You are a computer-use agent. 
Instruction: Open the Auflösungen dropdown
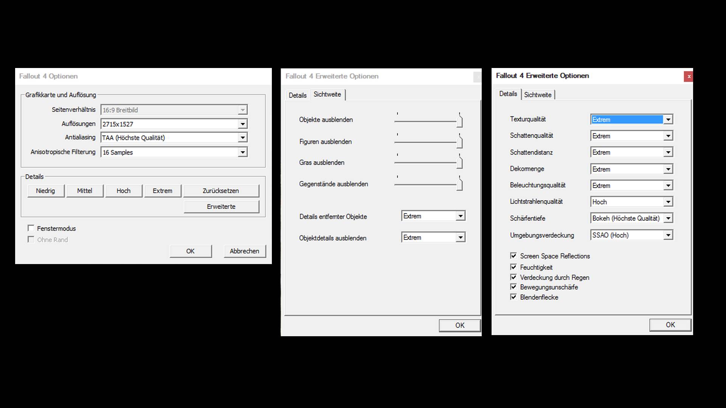point(174,124)
